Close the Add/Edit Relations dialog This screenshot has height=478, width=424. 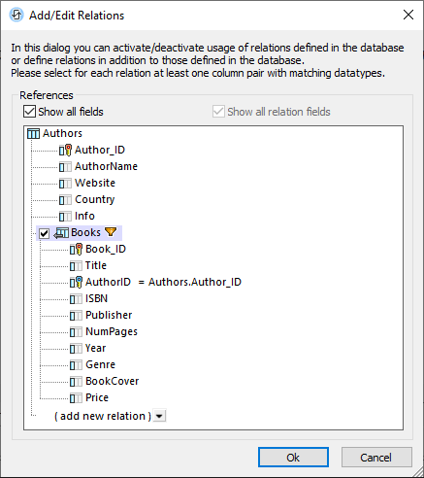(408, 15)
